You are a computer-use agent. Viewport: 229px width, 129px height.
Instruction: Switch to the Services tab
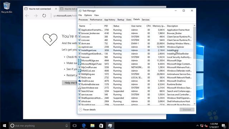click(x=146, y=20)
